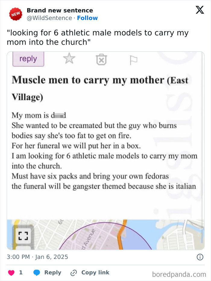Toggle Follow on @WildSentence
This screenshot has width=211, height=281.
(87, 18)
